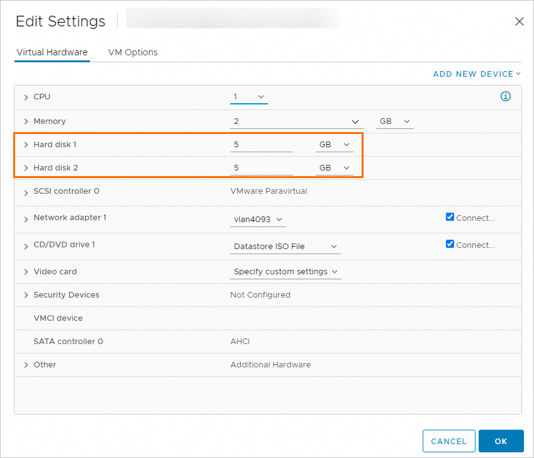The image size is (534, 458).
Task: Close the Edit Settings dialog
Action: pos(520,21)
